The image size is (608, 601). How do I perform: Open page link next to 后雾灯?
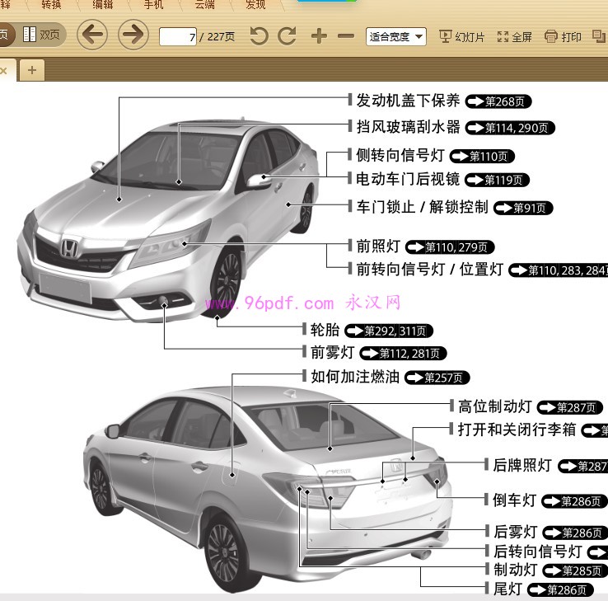point(575,533)
